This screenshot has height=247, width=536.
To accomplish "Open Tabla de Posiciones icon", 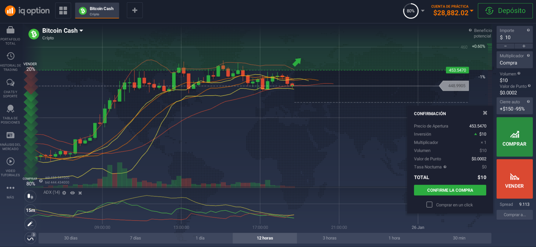I will click(x=10, y=109).
